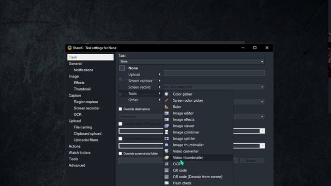Toggle the Override default custom uploader checkbox
This screenshot has width=331, height=186.
[121, 138]
